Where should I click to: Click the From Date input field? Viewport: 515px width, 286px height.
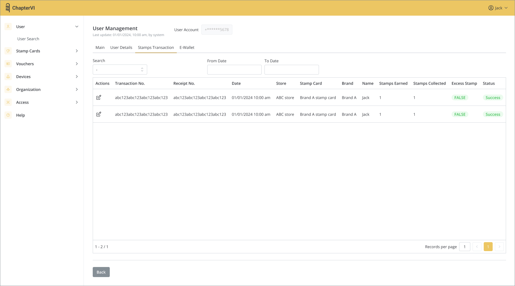click(234, 70)
